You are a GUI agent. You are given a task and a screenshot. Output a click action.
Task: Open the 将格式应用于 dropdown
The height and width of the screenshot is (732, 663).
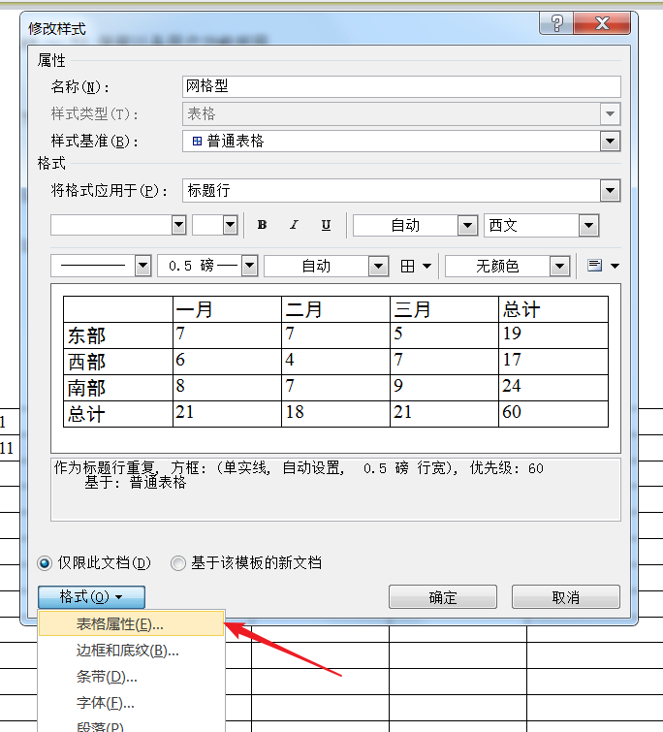(610, 190)
